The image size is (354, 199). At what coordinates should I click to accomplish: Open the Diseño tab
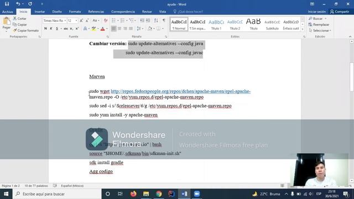coord(57,12)
